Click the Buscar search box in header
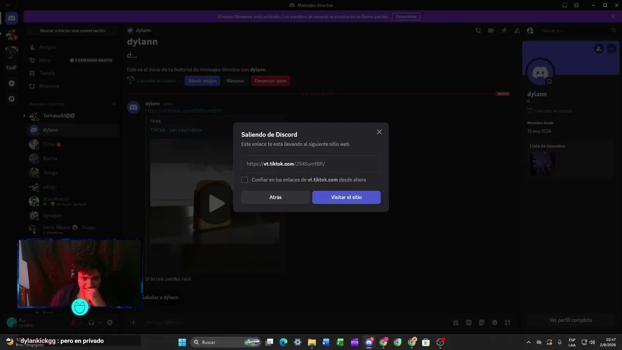The image size is (622, 350). (x=578, y=31)
